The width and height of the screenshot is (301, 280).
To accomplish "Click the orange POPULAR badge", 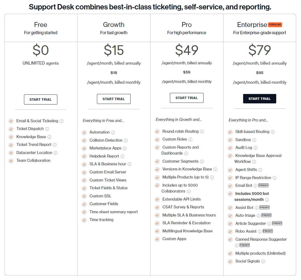I will 275,24.
